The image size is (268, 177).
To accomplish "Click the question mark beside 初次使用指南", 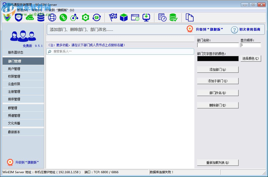I will tap(234, 30).
